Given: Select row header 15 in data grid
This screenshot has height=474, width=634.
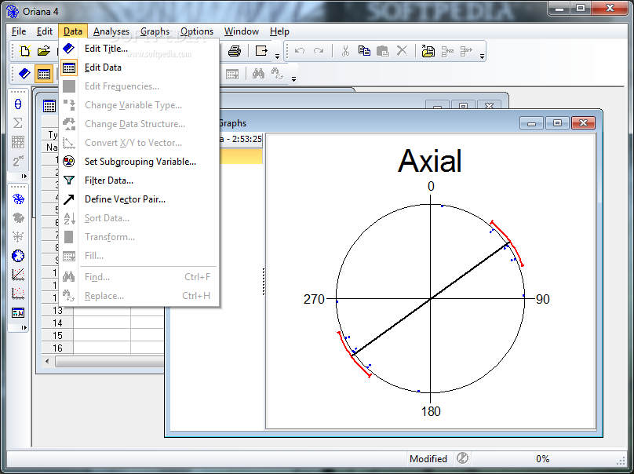Looking at the screenshot, I should tap(57, 335).
